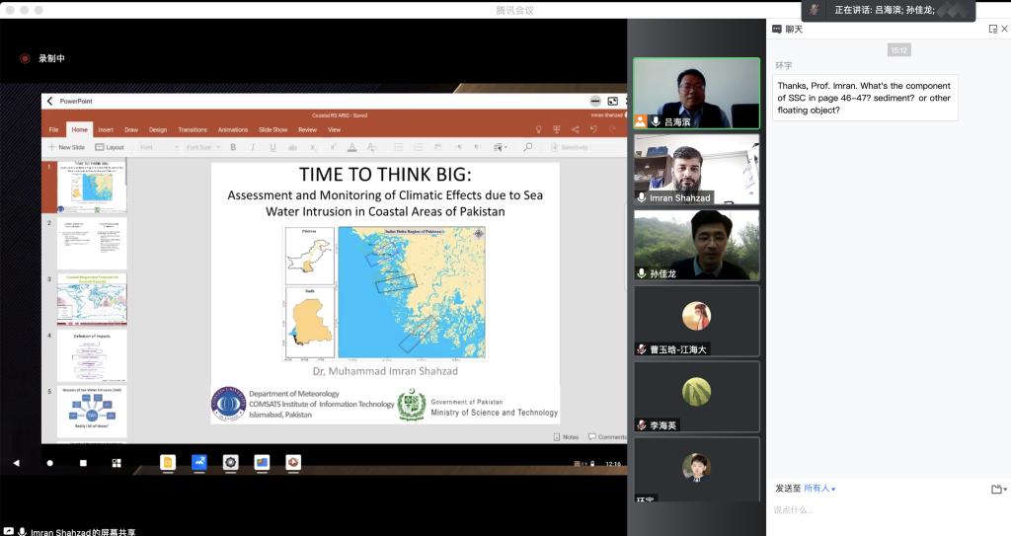Open the settings gear app in taskbar
This screenshot has width=1011, height=536.
230,462
